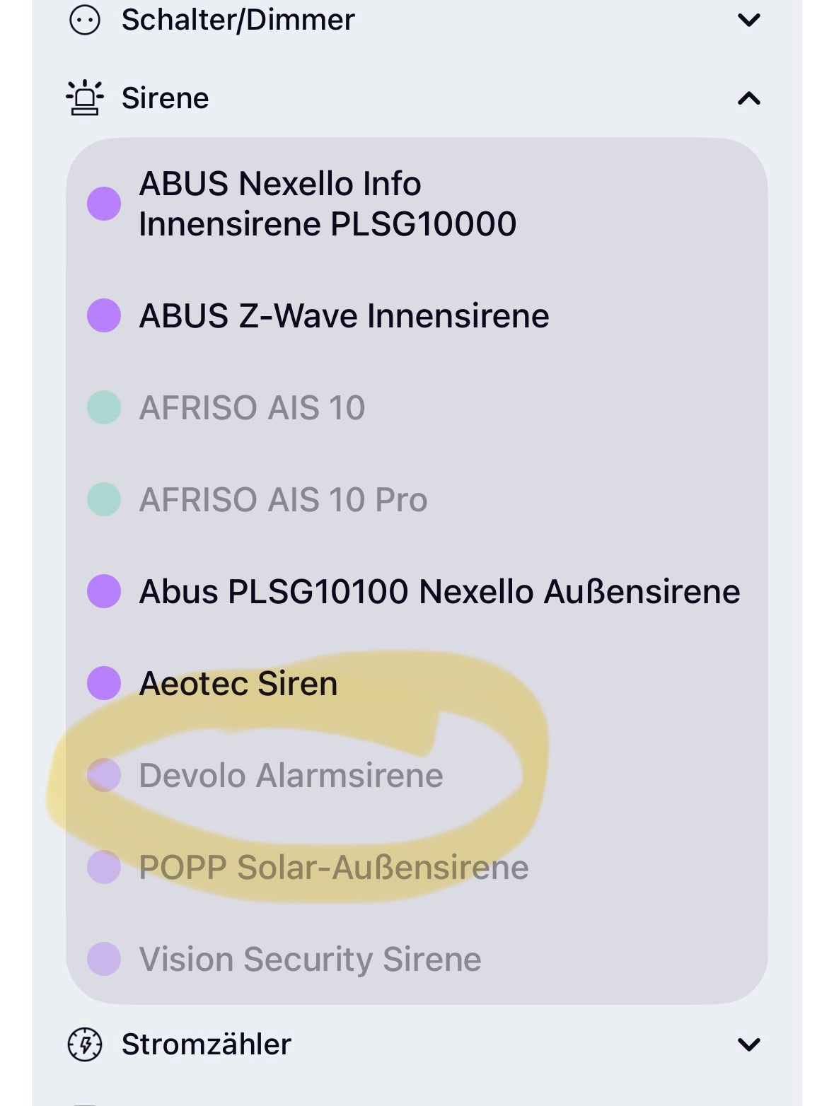Viewport: 834px width, 1106px height.
Task: Click the Sirene alarm light icon
Action: point(85,98)
